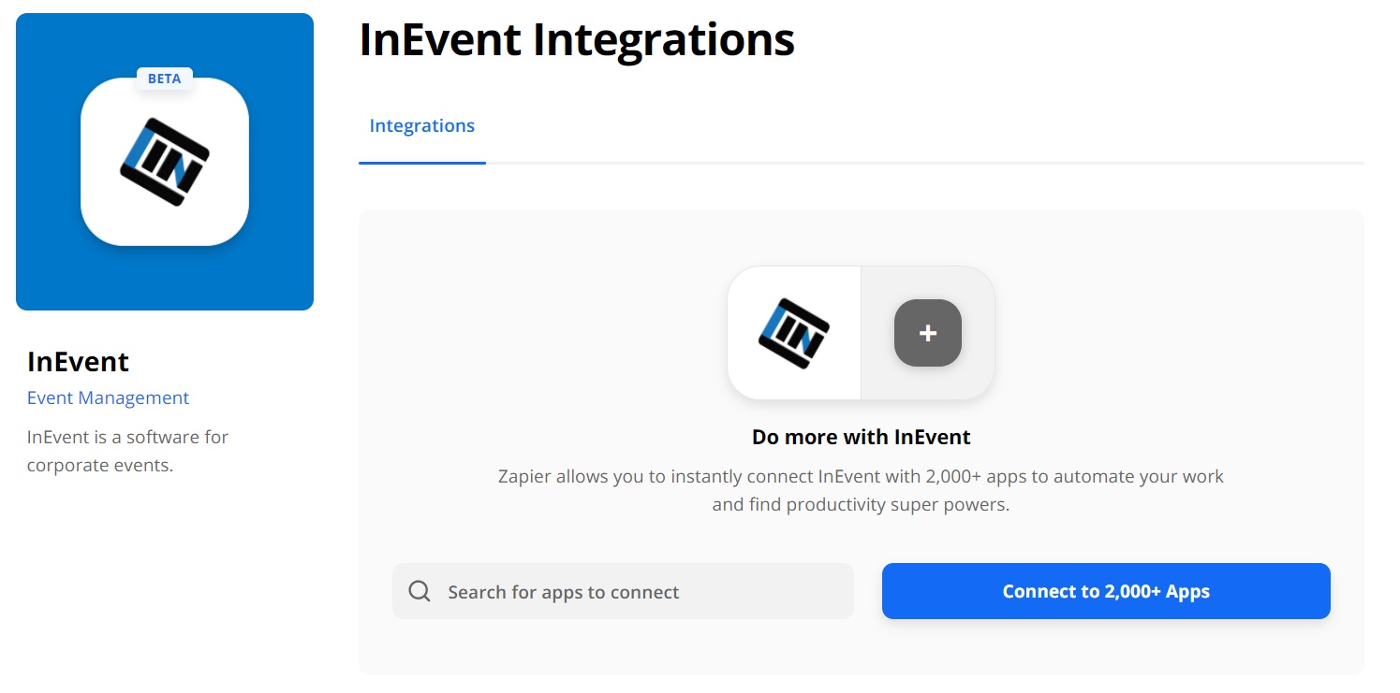Click the InEvent name under the logo

coord(79,361)
